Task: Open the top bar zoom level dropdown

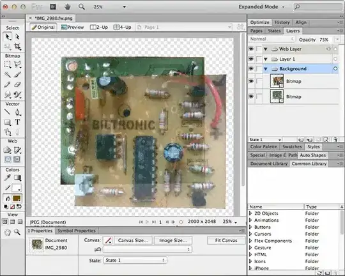Action: [125, 7]
